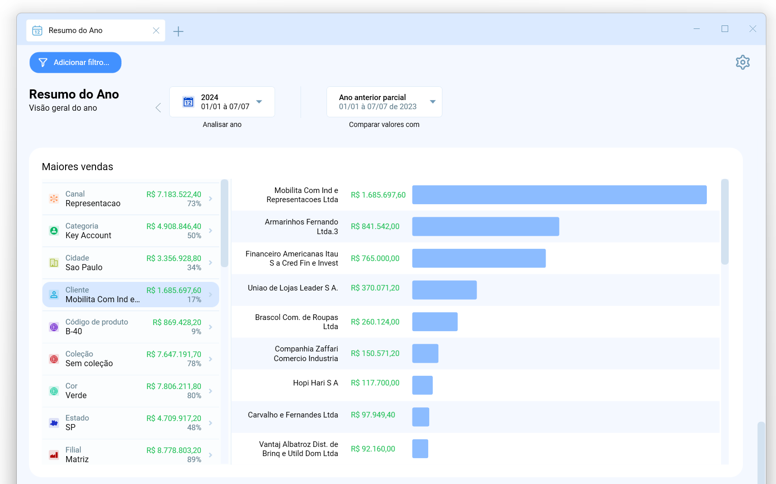This screenshot has height=484, width=776.
Task: Click the R$ 97.949,40 value
Action: tap(373, 415)
